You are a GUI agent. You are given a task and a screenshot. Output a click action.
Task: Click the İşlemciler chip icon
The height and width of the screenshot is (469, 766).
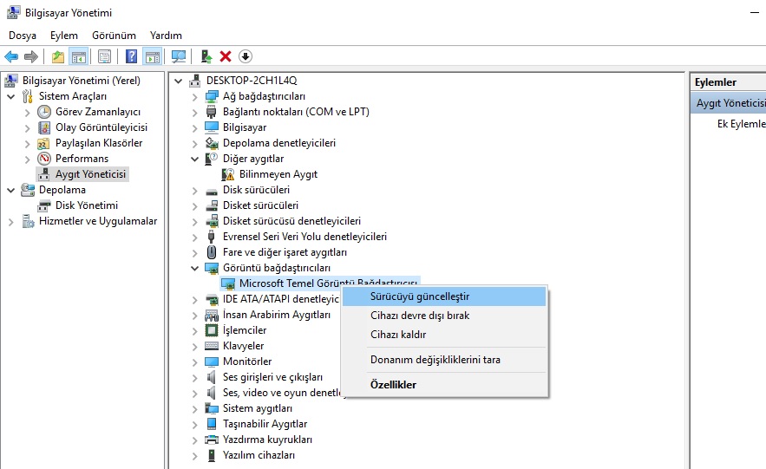[x=212, y=330]
